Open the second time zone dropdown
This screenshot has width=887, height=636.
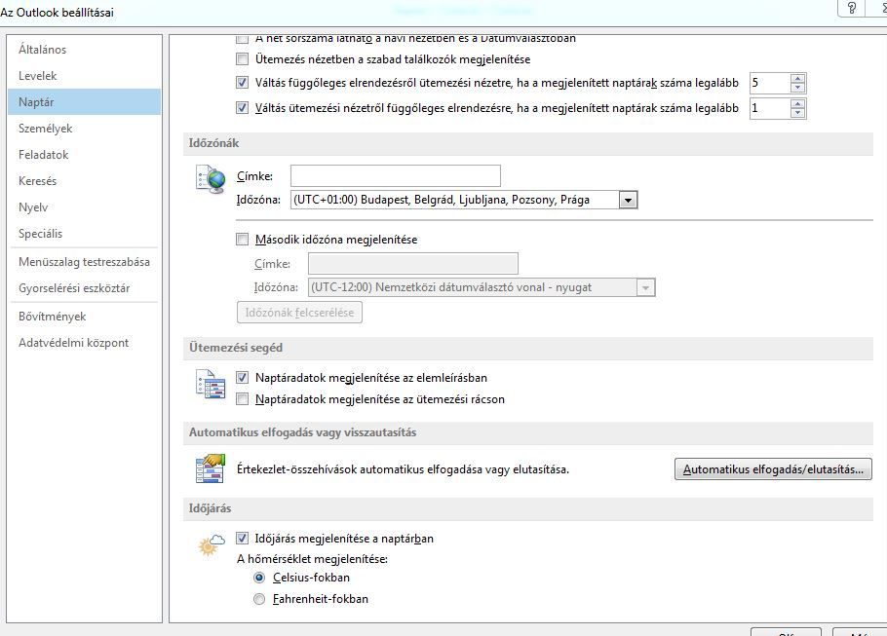pos(645,287)
